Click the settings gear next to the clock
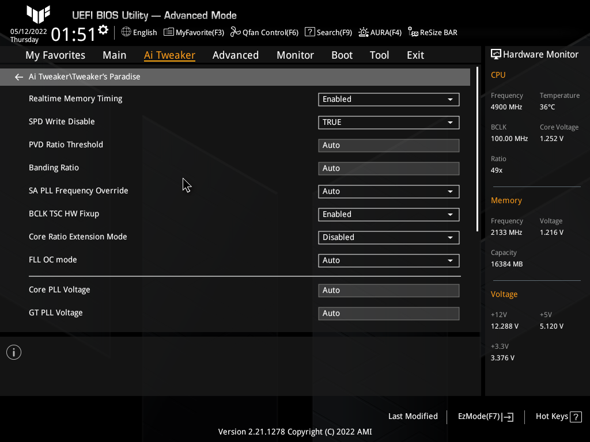This screenshot has width=590, height=442. pyautogui.click(x=103, y=30)
